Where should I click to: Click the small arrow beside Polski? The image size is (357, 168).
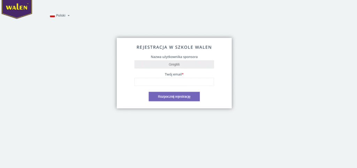coord(69,16)
